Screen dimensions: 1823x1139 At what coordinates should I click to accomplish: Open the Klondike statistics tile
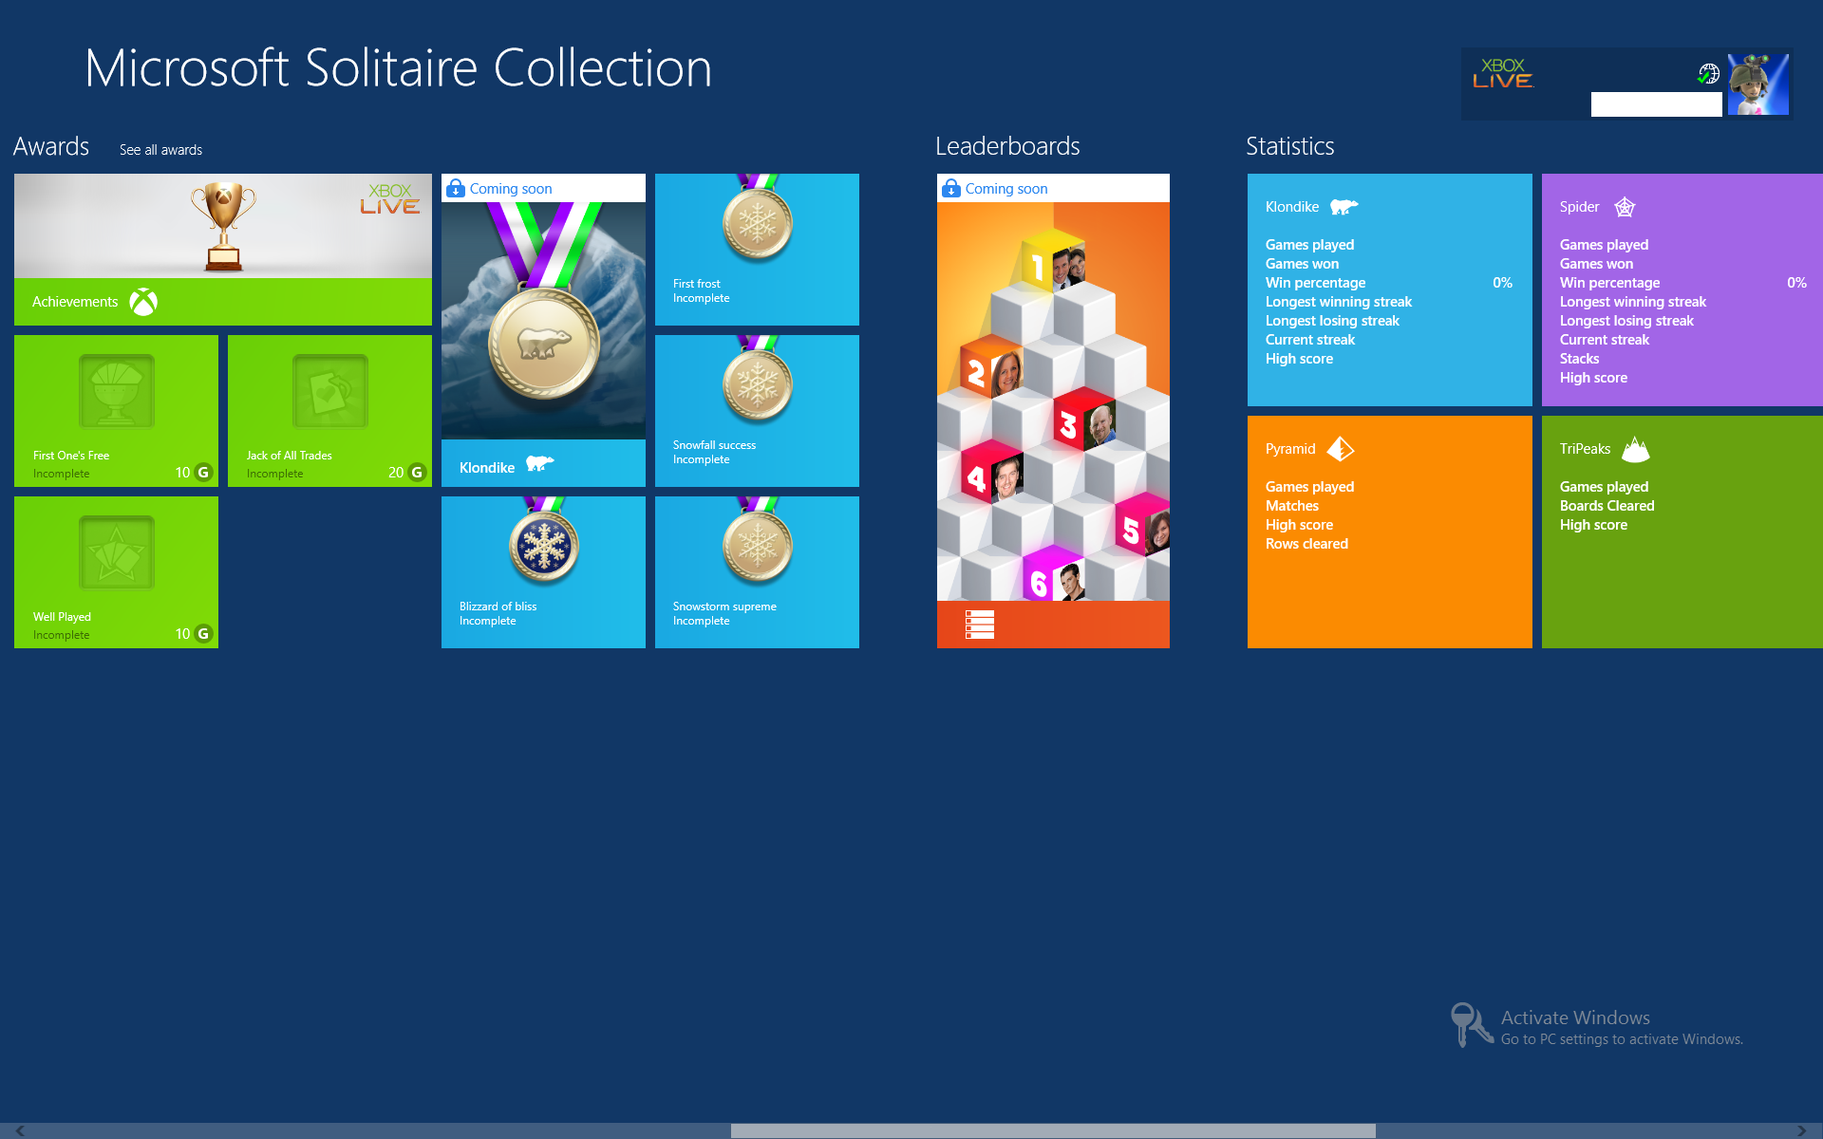(x=1390, y=289)
